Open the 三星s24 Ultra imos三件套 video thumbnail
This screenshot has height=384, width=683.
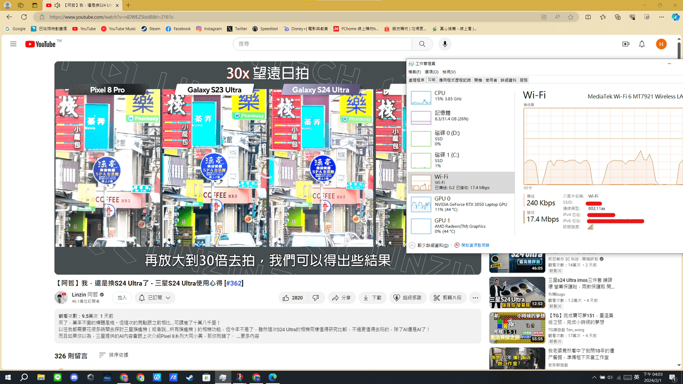pos(517,292)
